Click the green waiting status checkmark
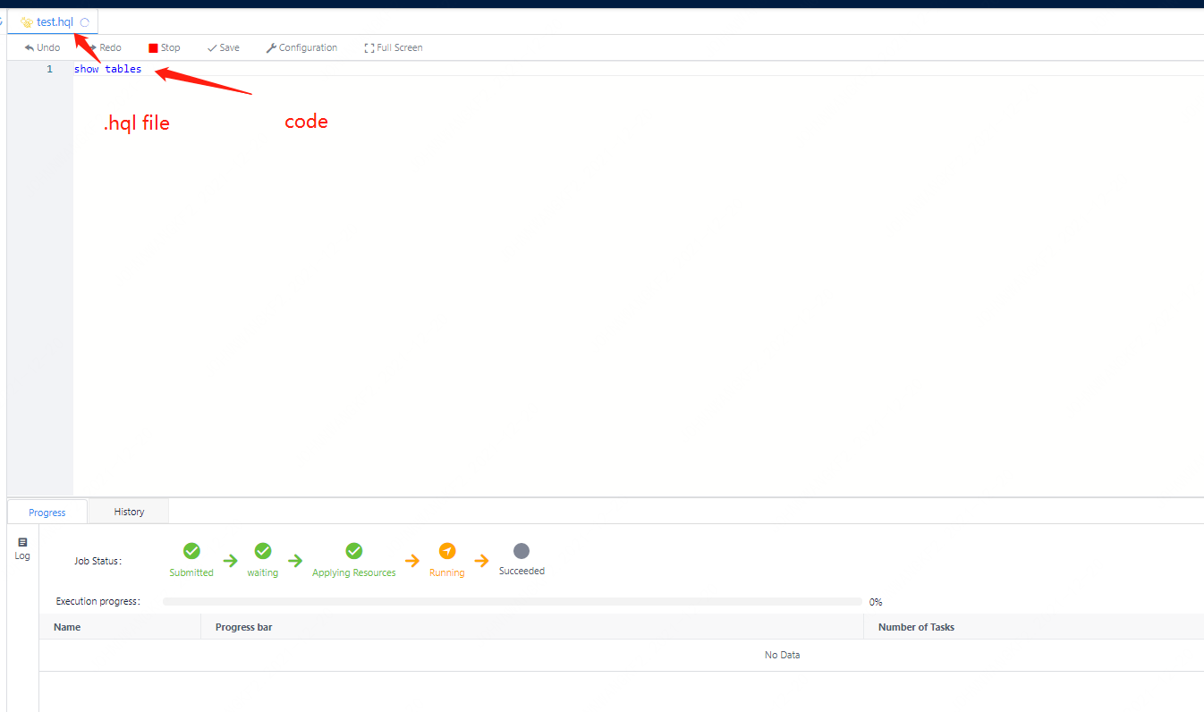The width and height of the screenshot is (1204, 712). coord(262,551)
